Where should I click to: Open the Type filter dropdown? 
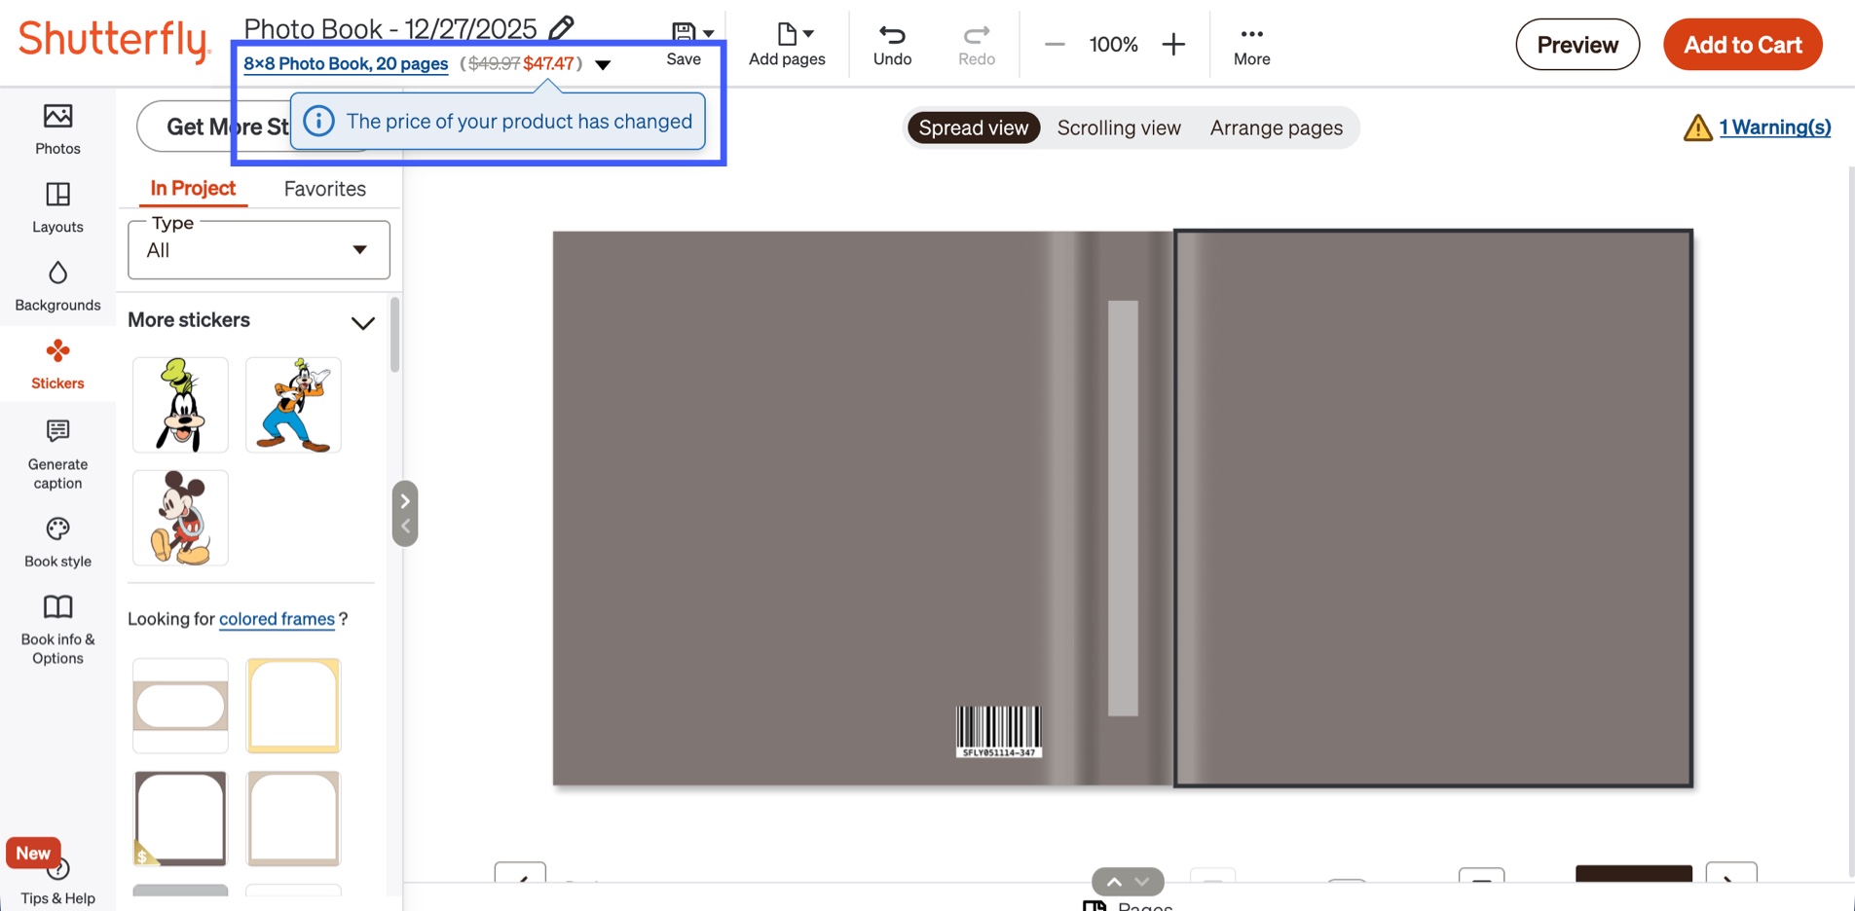(259, 250)
